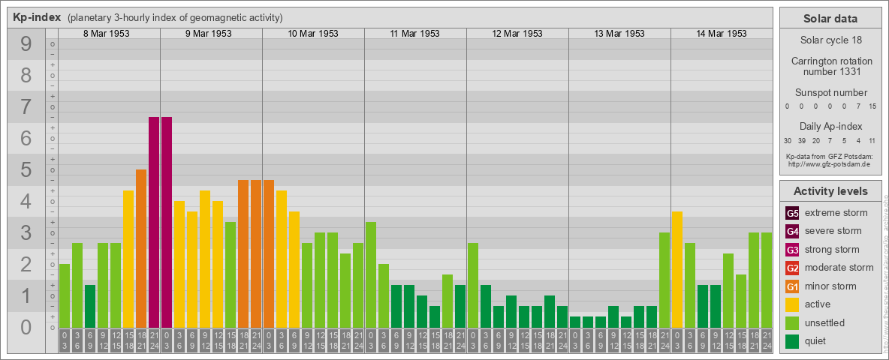This screenshot has width=889, height=360.
Task: Click the 'Solar data' panel heading
Action: pyautogui.click(x=830, y=19)
